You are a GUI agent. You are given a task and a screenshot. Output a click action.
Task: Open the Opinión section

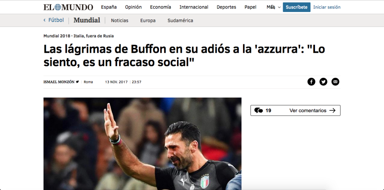[133, 7]
